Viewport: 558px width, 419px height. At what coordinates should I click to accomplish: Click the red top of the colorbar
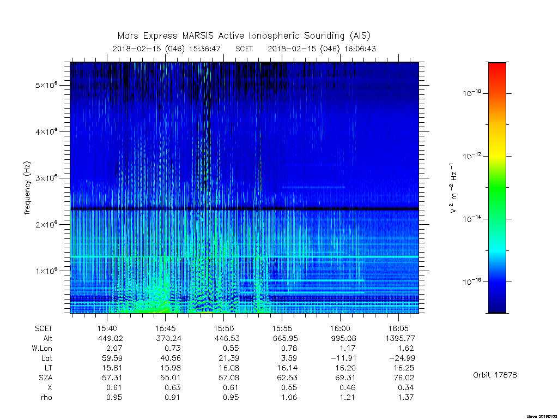[497, 68]
